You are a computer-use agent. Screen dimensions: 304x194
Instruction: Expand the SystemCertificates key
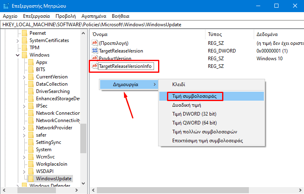[18, 41]
